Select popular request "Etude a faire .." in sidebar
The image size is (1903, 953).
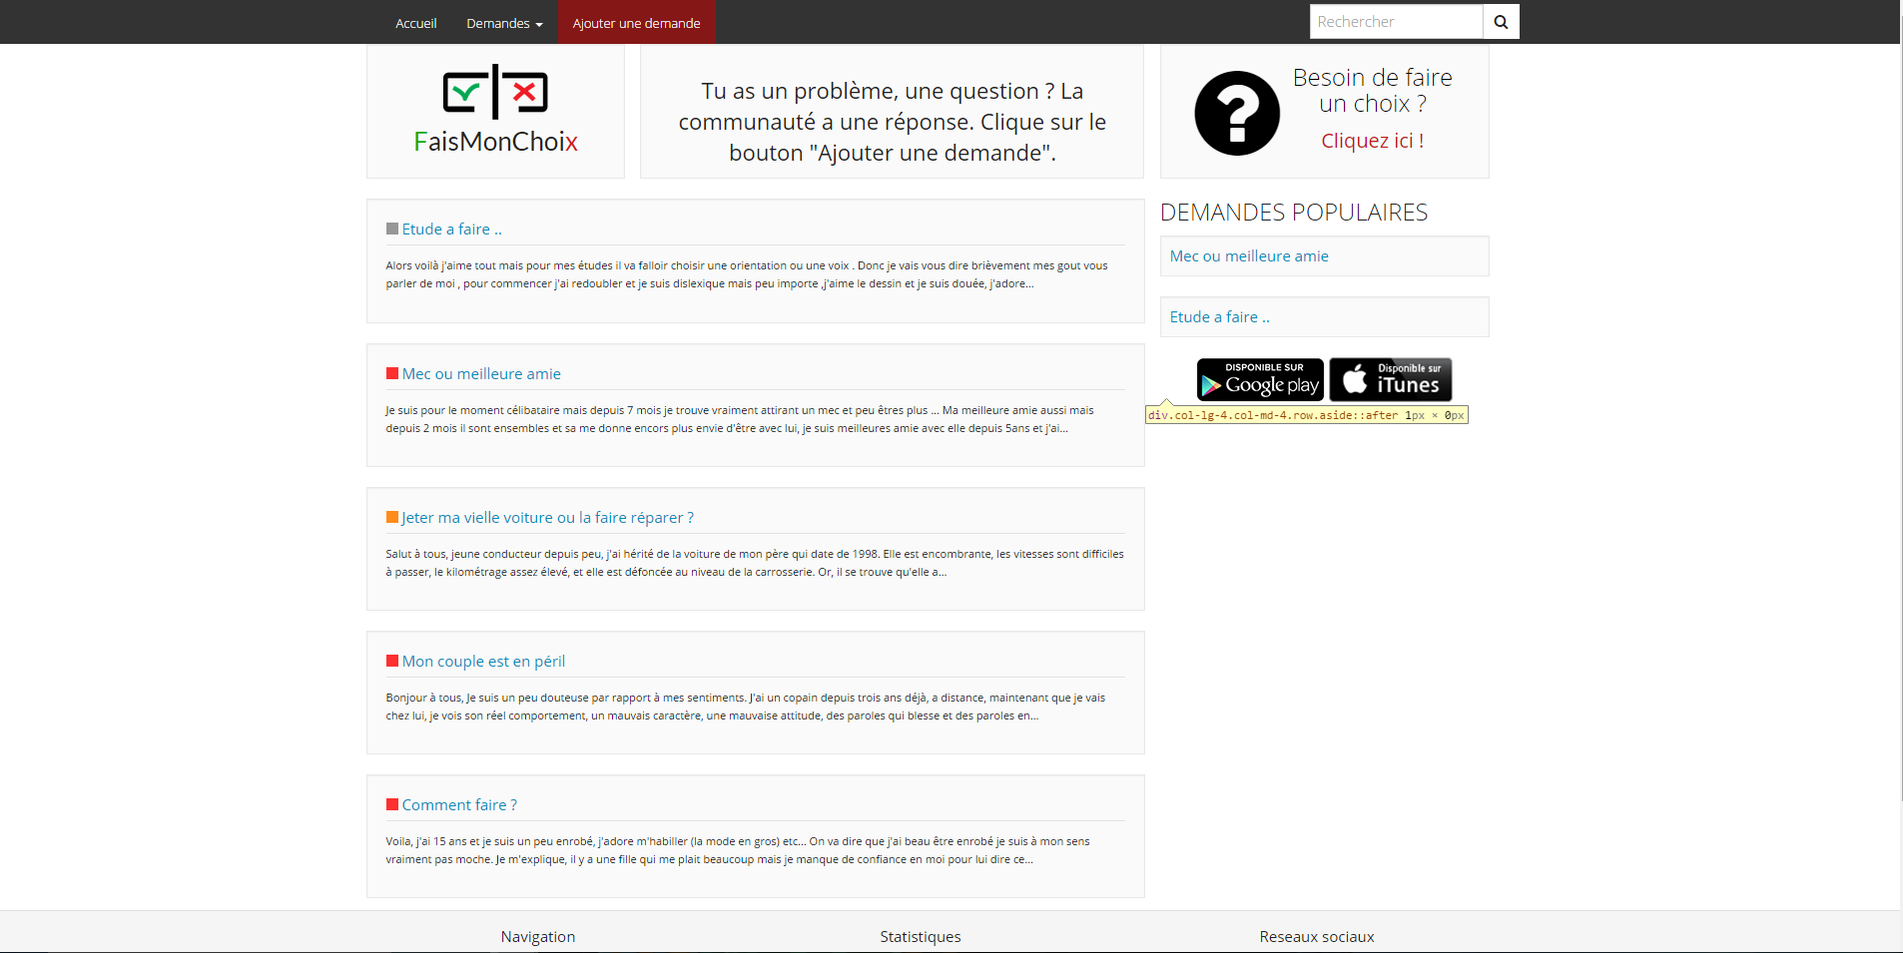[1219, 317]
